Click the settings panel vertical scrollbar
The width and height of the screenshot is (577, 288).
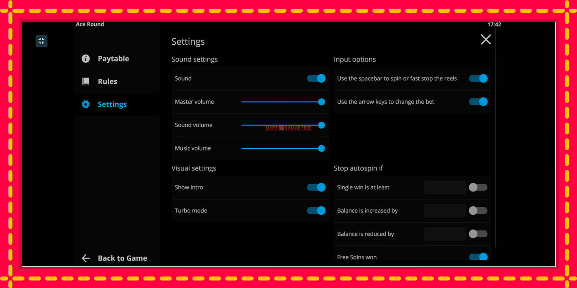click(495, 138)
